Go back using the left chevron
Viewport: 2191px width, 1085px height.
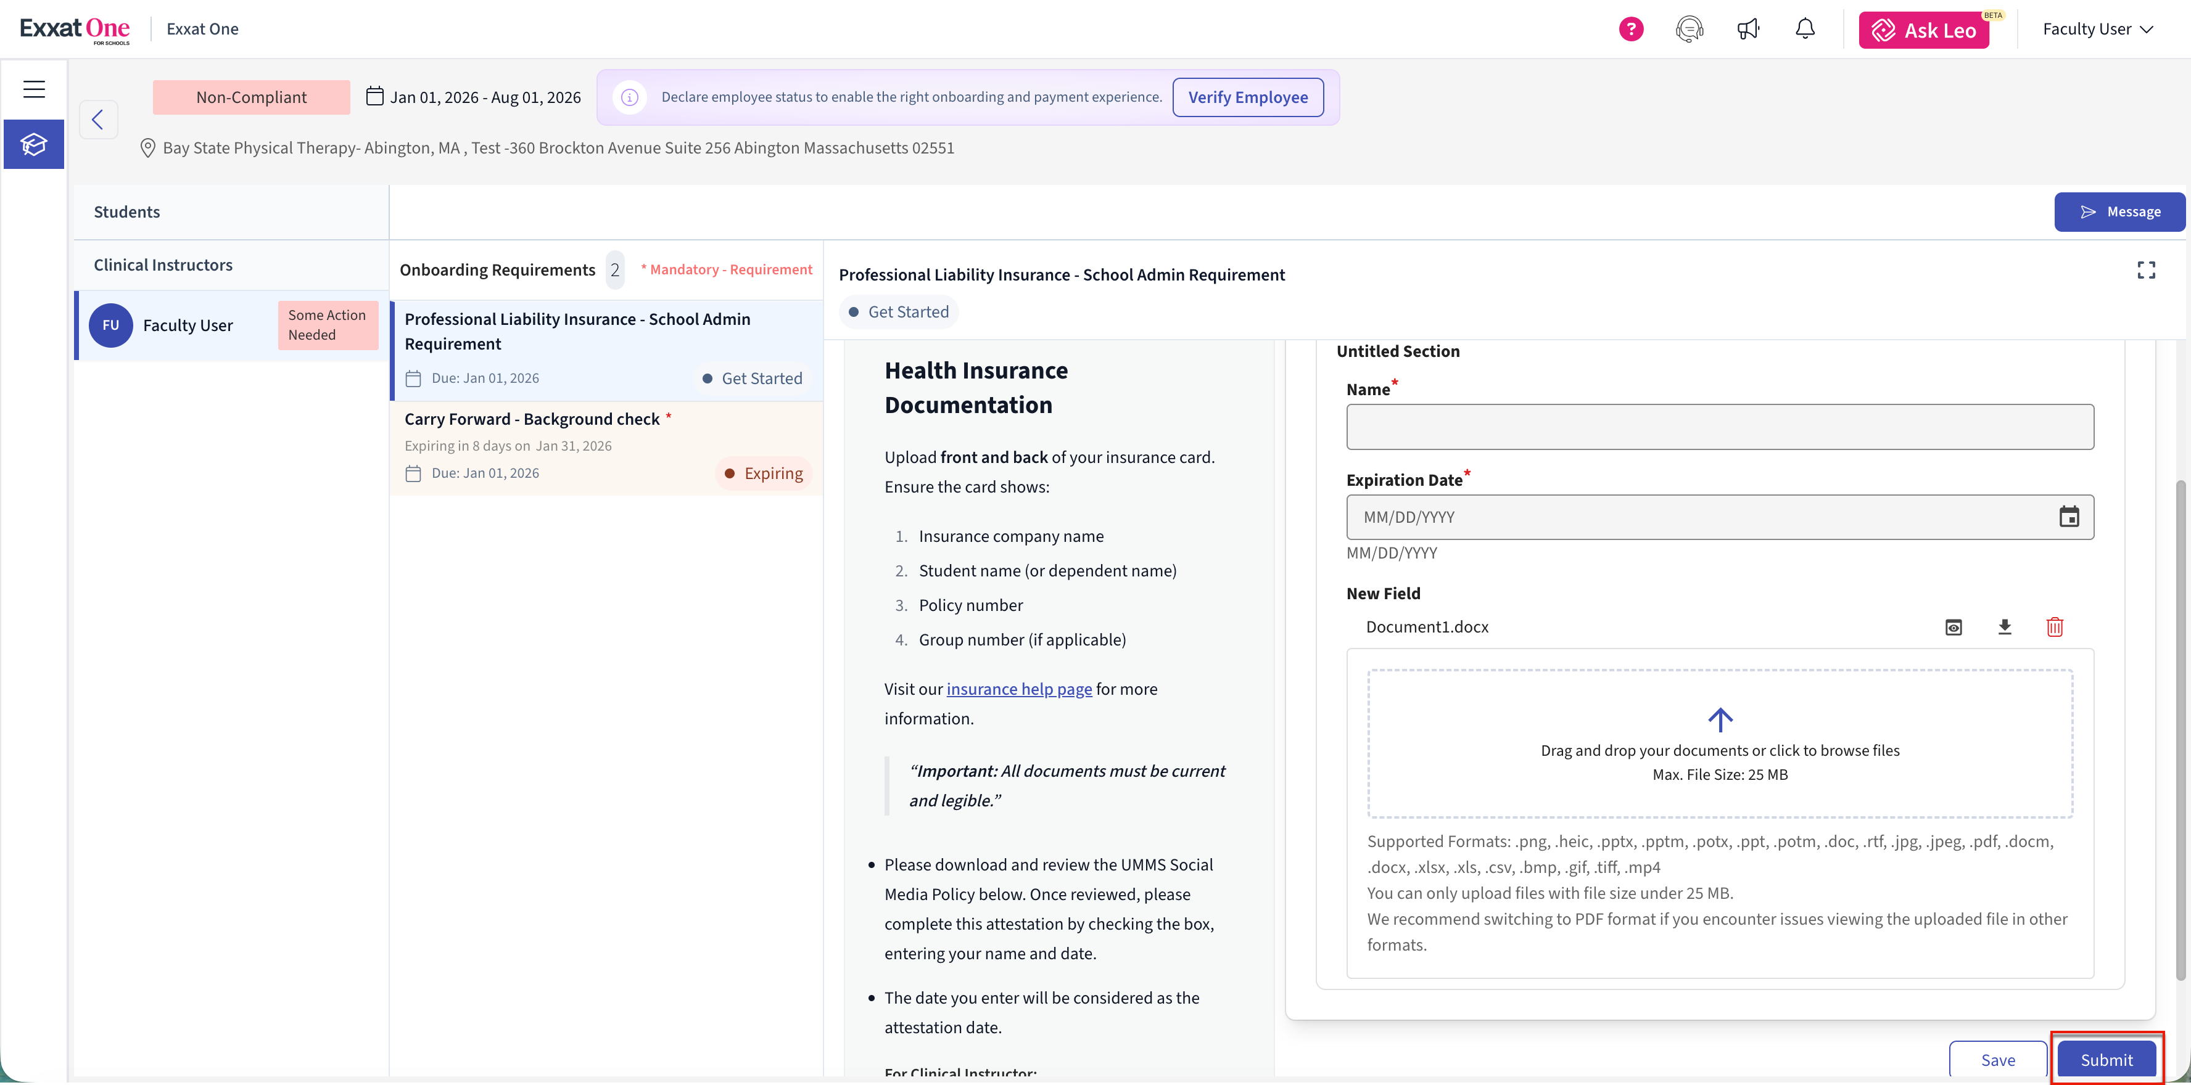point(98,119)
